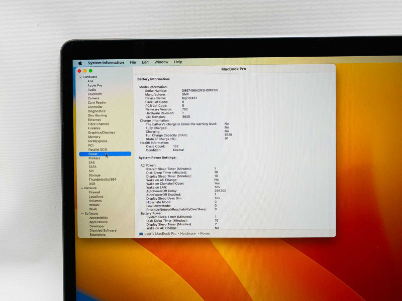Select Extensions under Software

[x=97, y=235]
